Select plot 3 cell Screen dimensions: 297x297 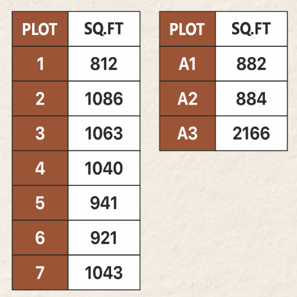40,134
